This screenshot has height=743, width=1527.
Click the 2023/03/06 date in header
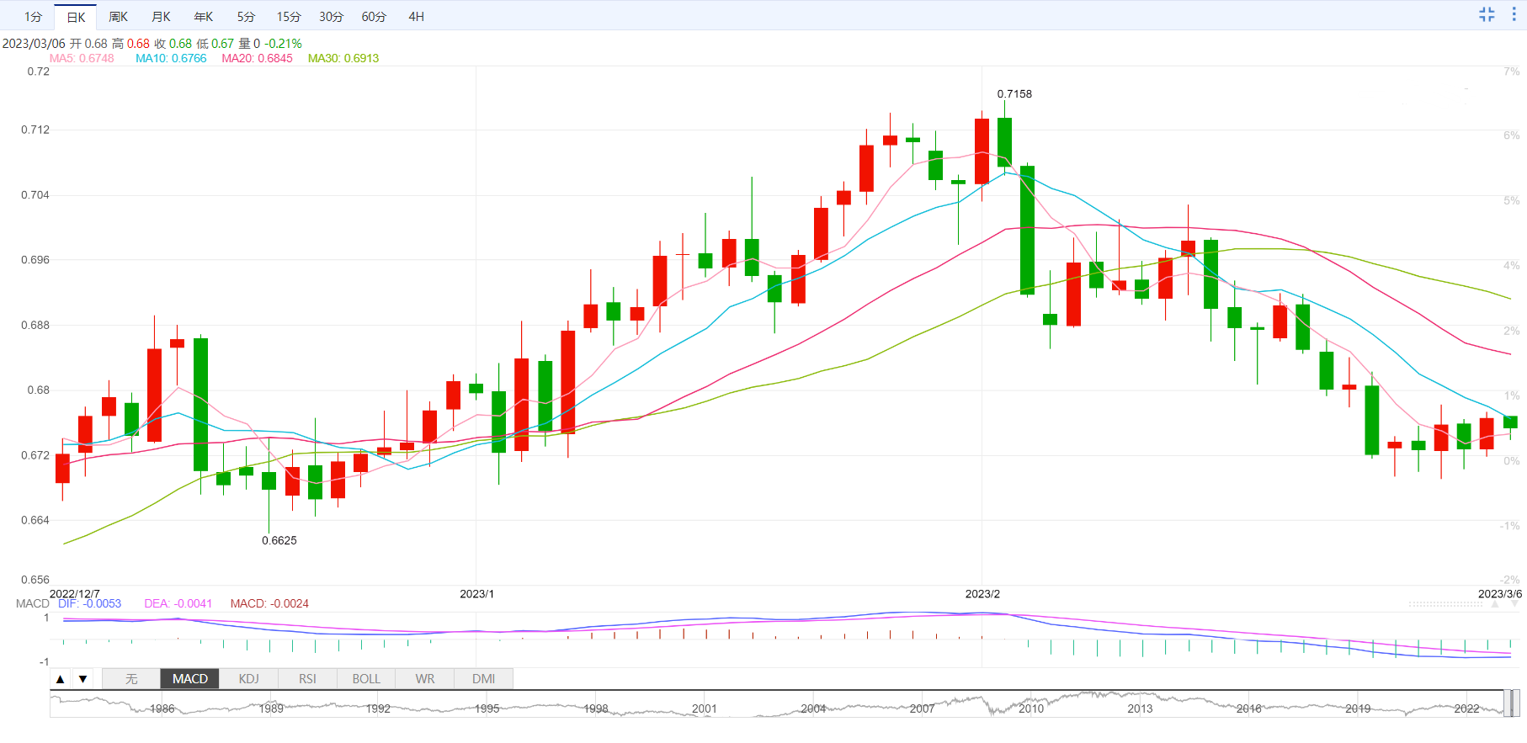[x=34, y=44]
